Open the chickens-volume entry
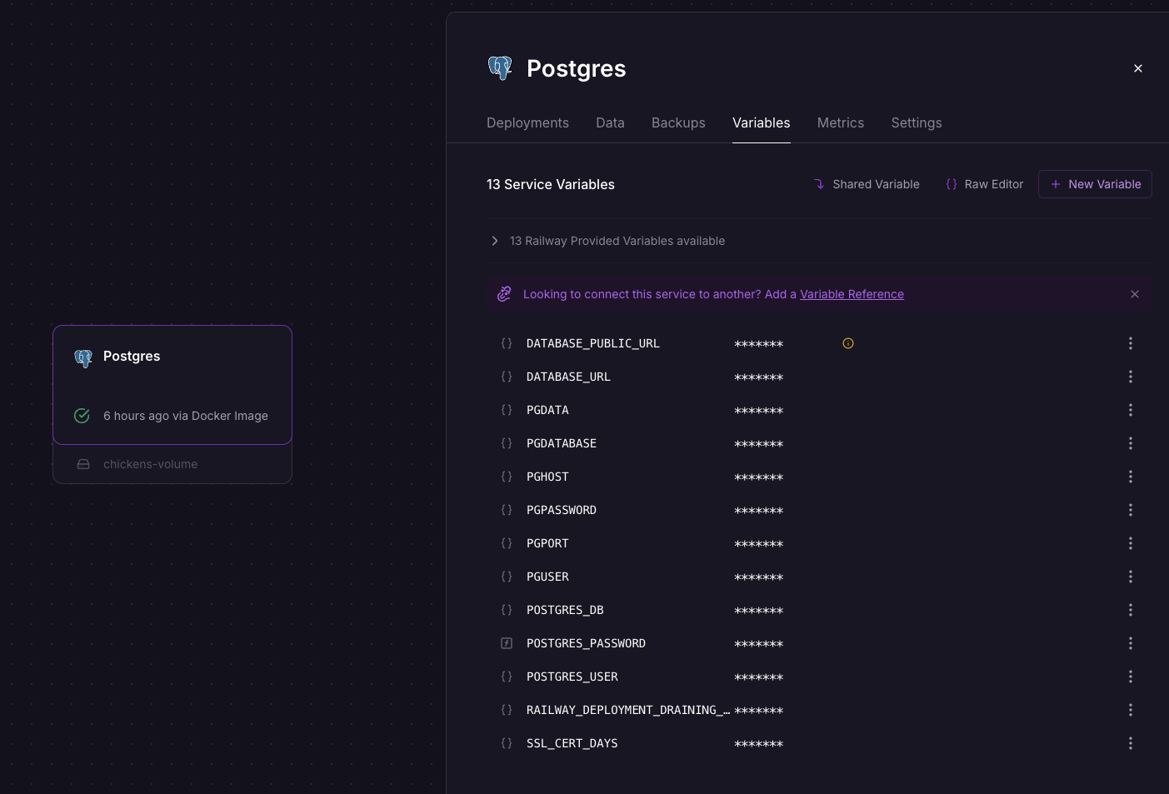The image size is (1169, 794). [x=172, y=464]
